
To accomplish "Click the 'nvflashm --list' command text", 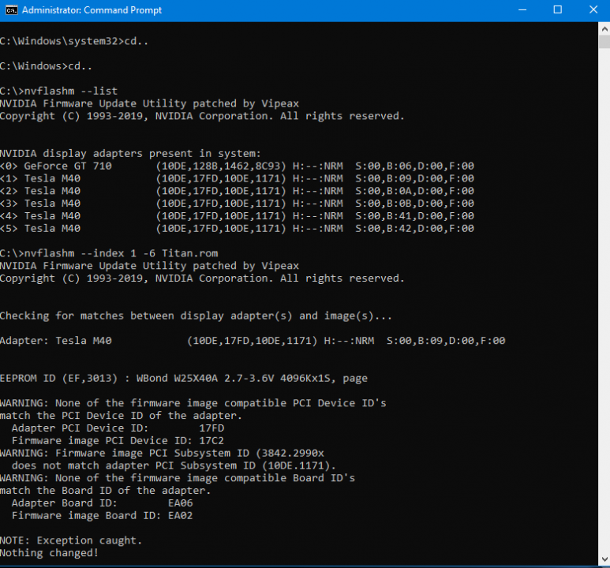I will [59, 91].
